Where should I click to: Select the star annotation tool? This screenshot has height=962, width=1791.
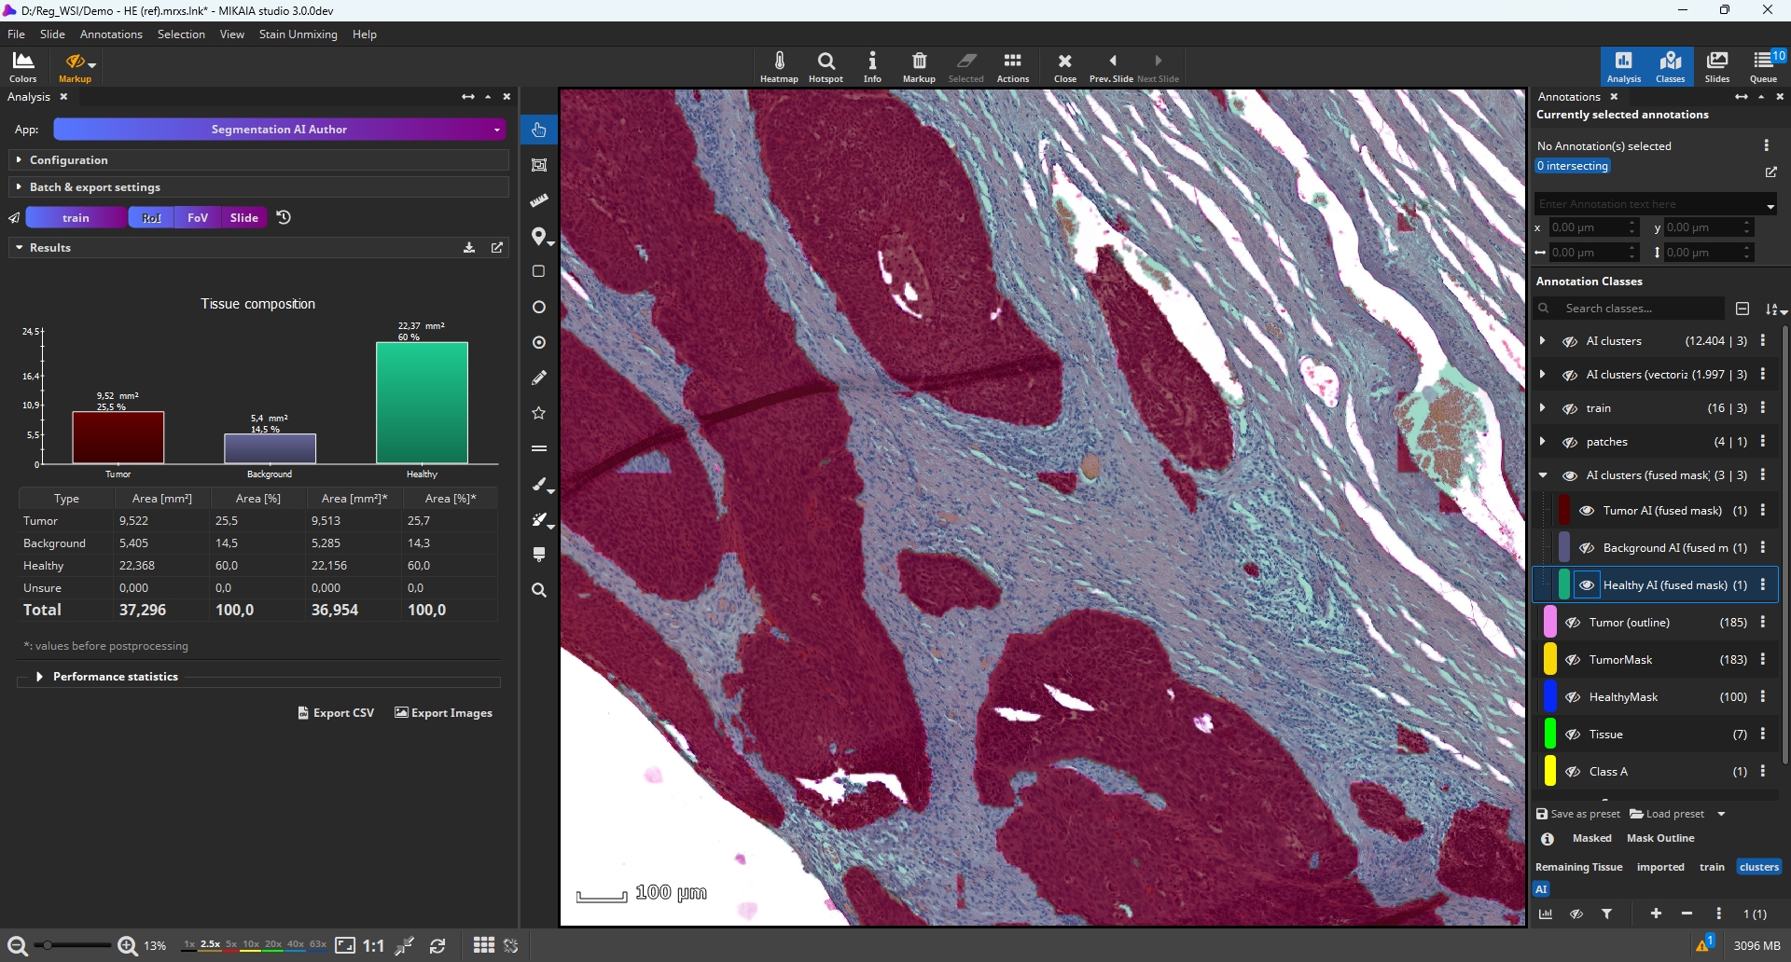[x=539, y=414]
